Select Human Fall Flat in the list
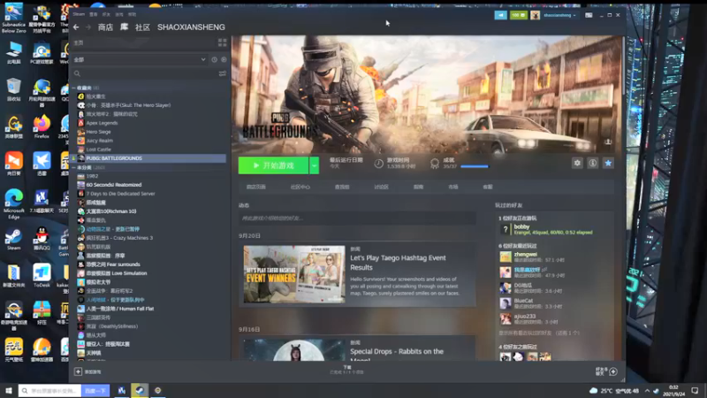Screen dimensions: 707x398 point(120,309)
